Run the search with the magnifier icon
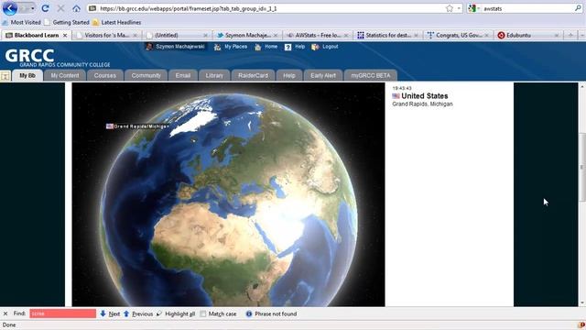This screenshot has width=586, height=330. tap(578, 8)
